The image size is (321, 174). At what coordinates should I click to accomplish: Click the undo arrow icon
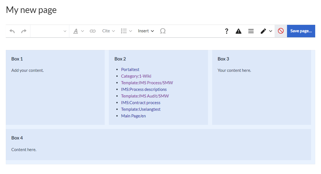pyautogui.click(x=12, y=31)
